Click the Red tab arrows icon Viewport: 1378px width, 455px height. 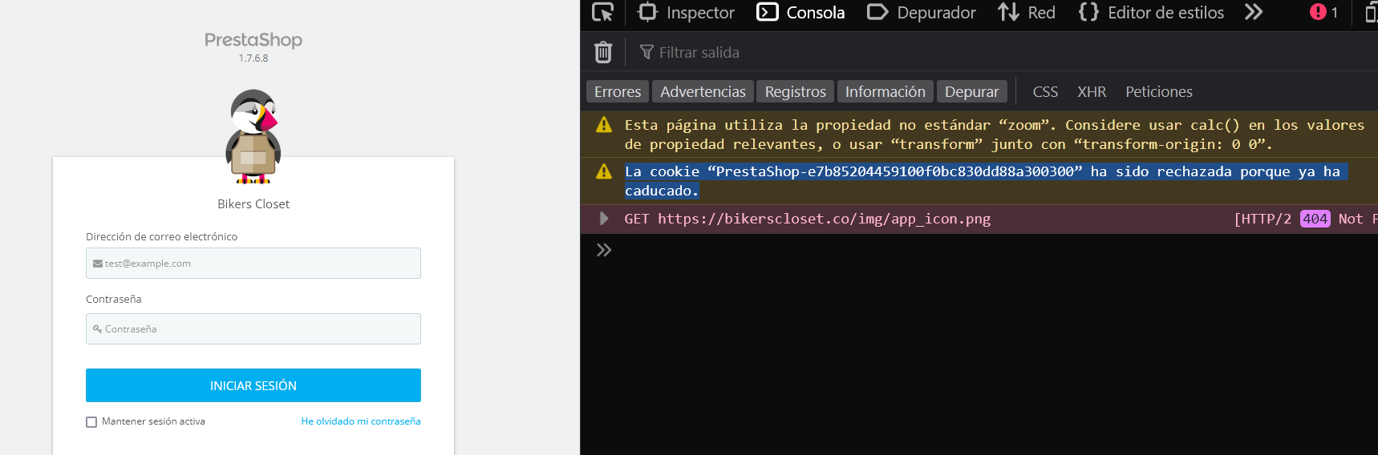click(1008, 12)
